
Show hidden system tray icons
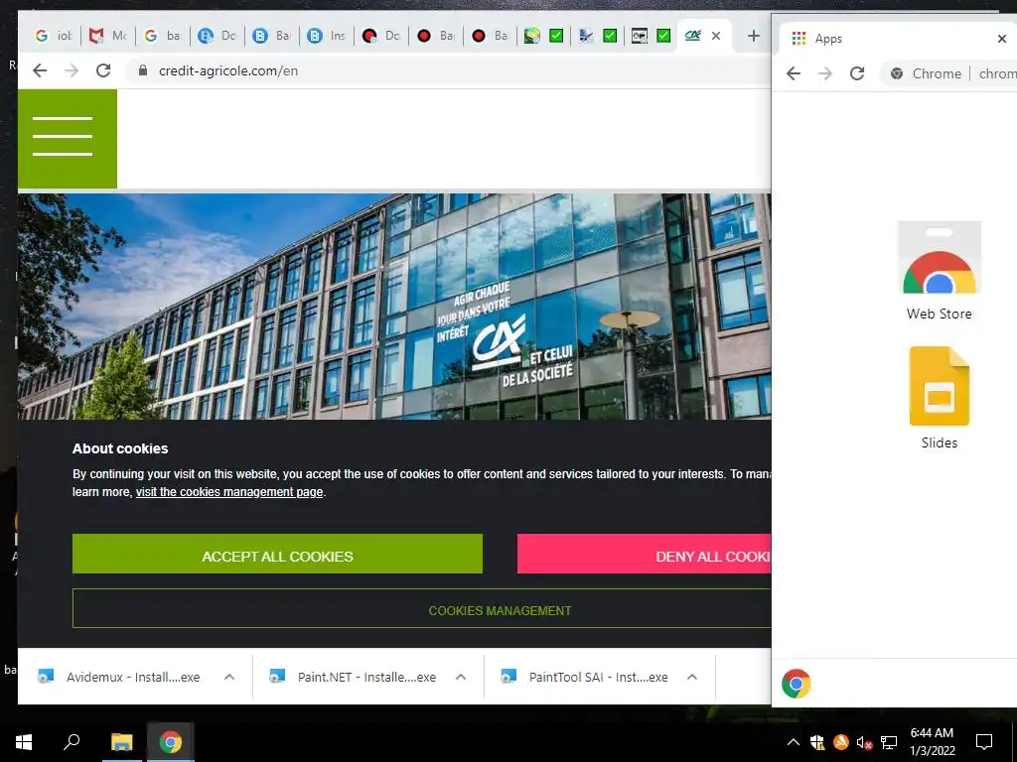coord(794,742)
